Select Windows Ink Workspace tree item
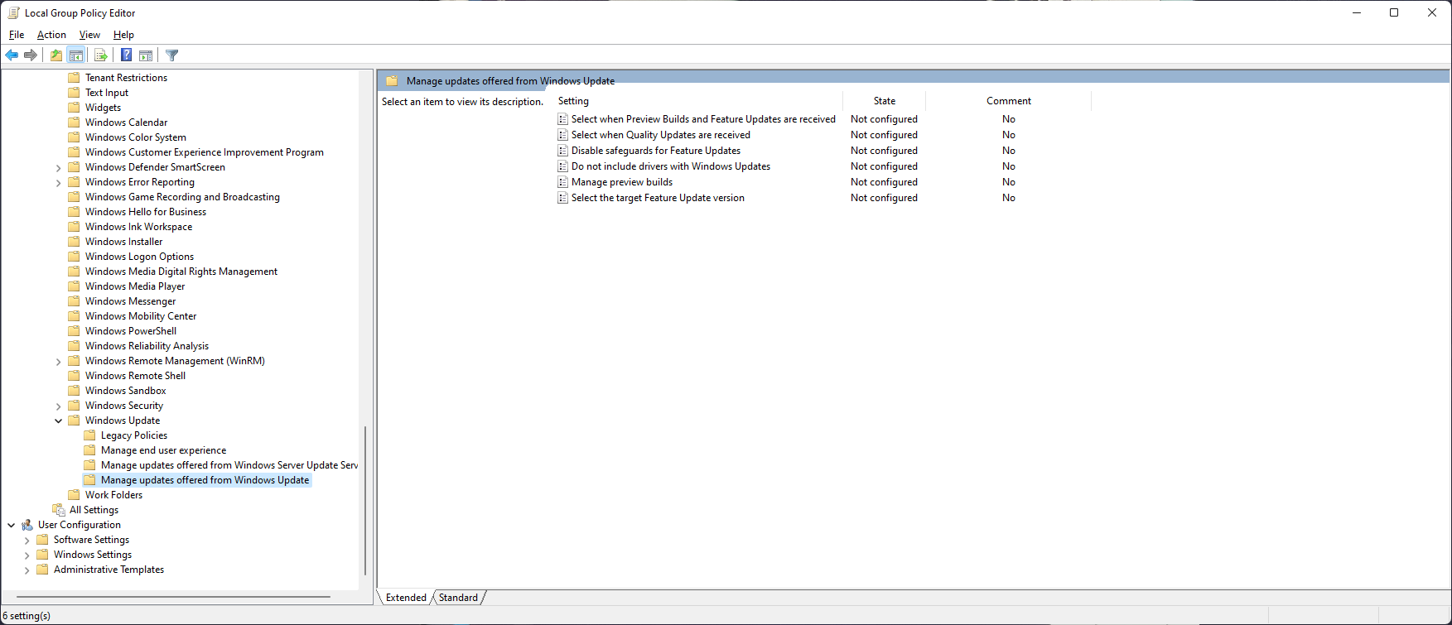 [x=138, y=227]
